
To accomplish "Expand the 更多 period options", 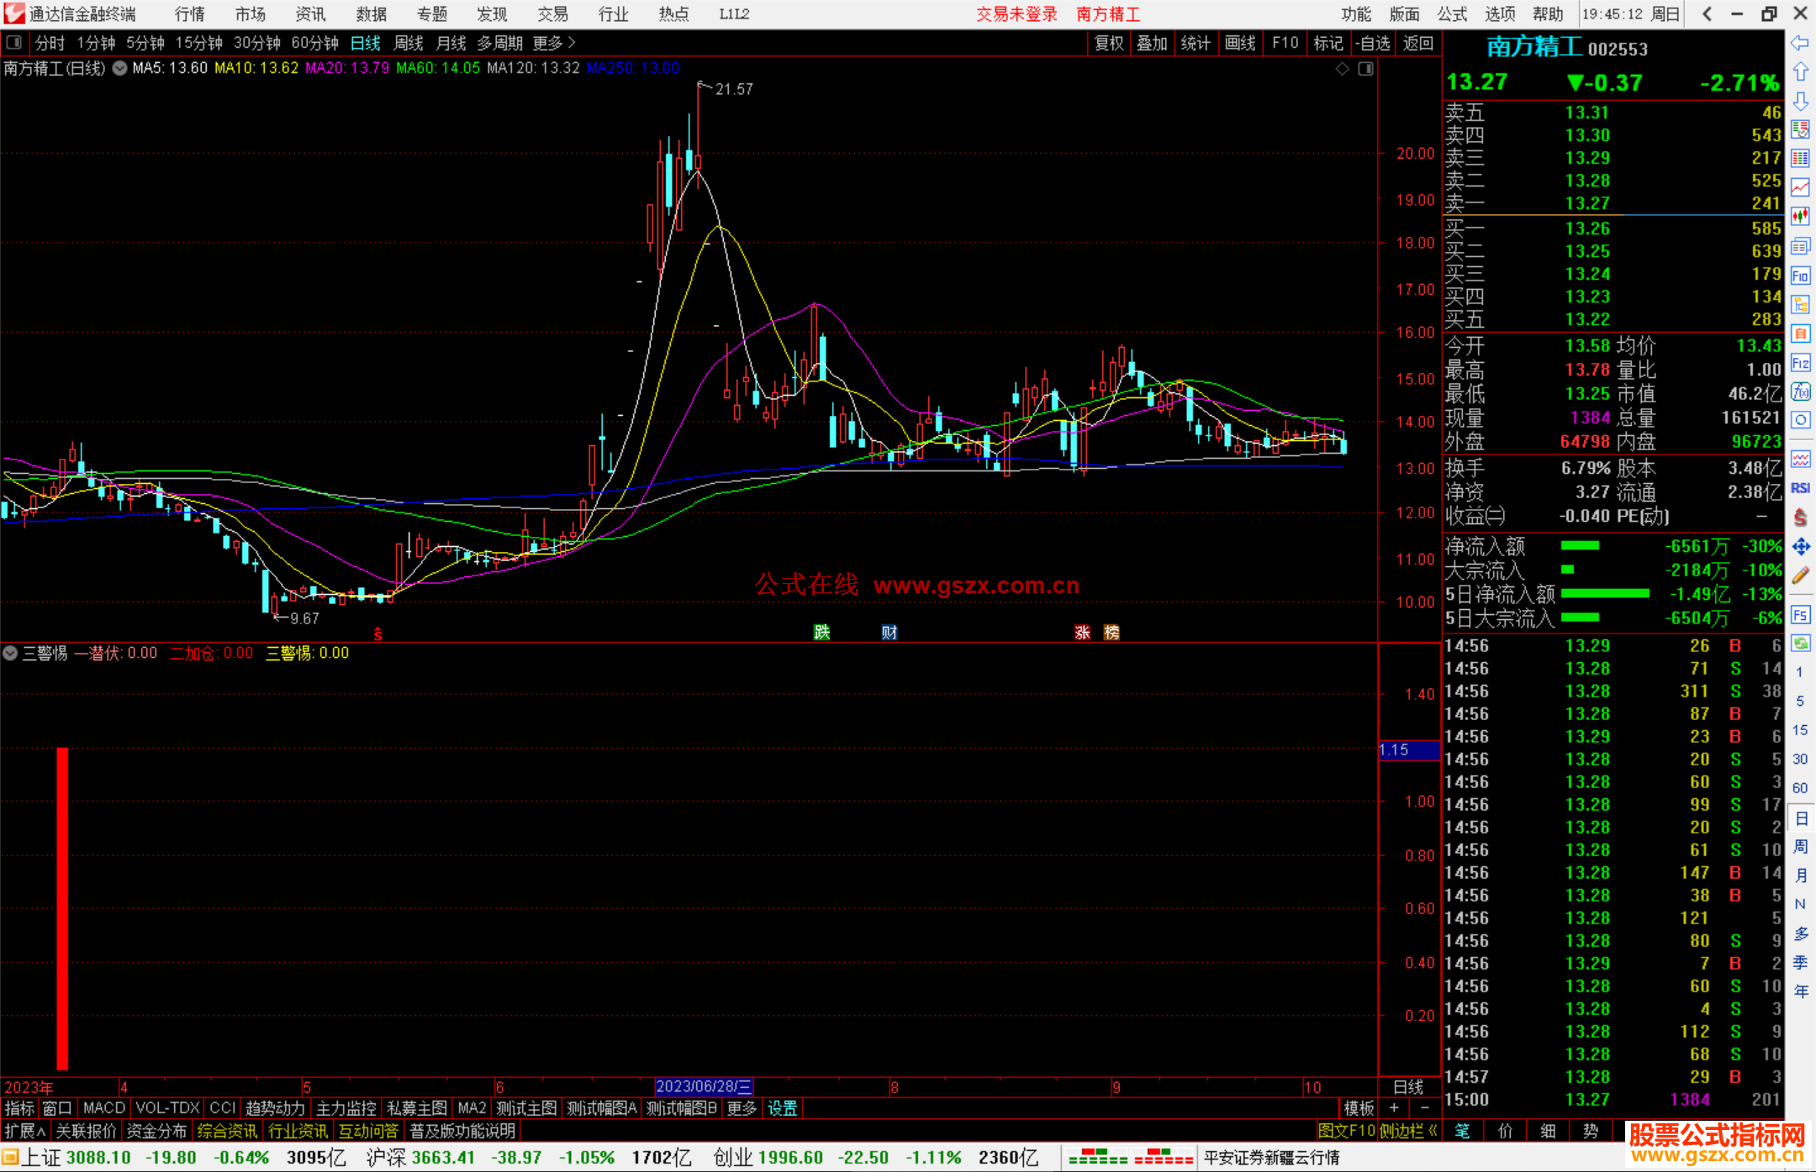I will tap(553, 43).
